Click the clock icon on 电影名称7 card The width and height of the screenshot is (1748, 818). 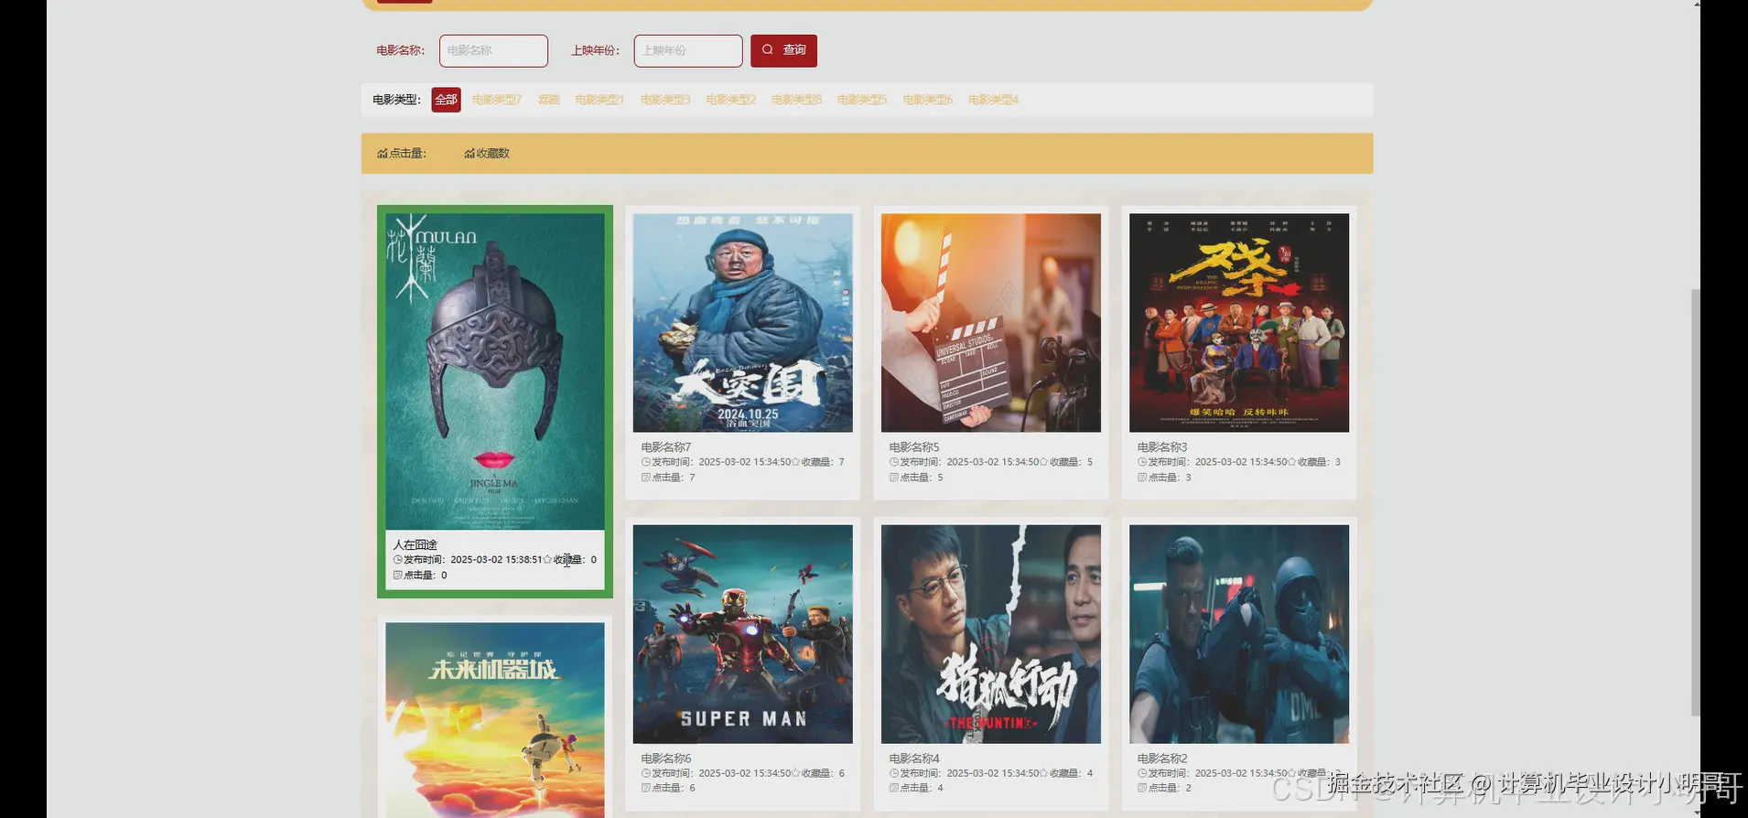click(x=646, y=462)
